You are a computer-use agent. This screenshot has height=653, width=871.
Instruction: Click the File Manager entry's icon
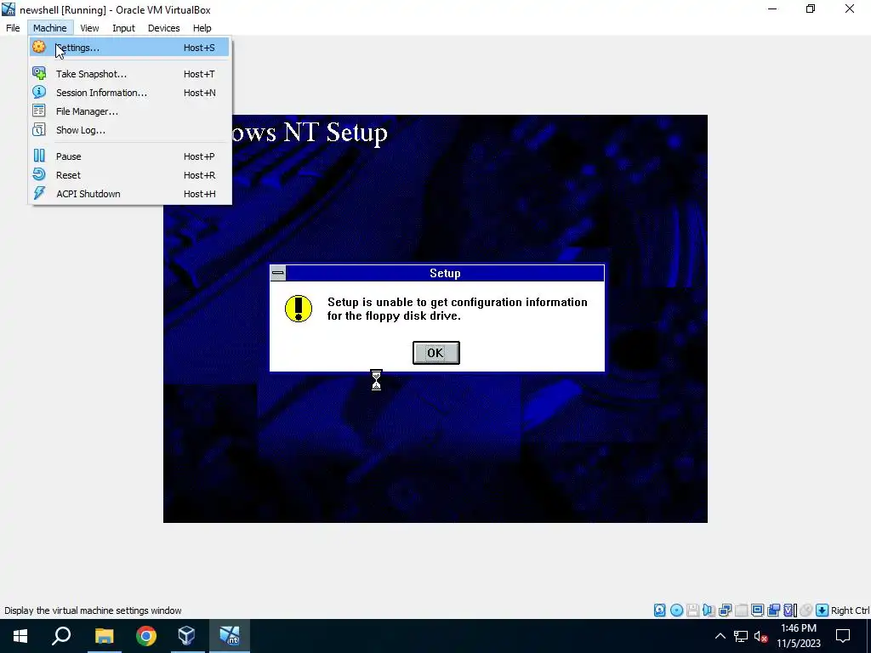[x=39, y=111]
